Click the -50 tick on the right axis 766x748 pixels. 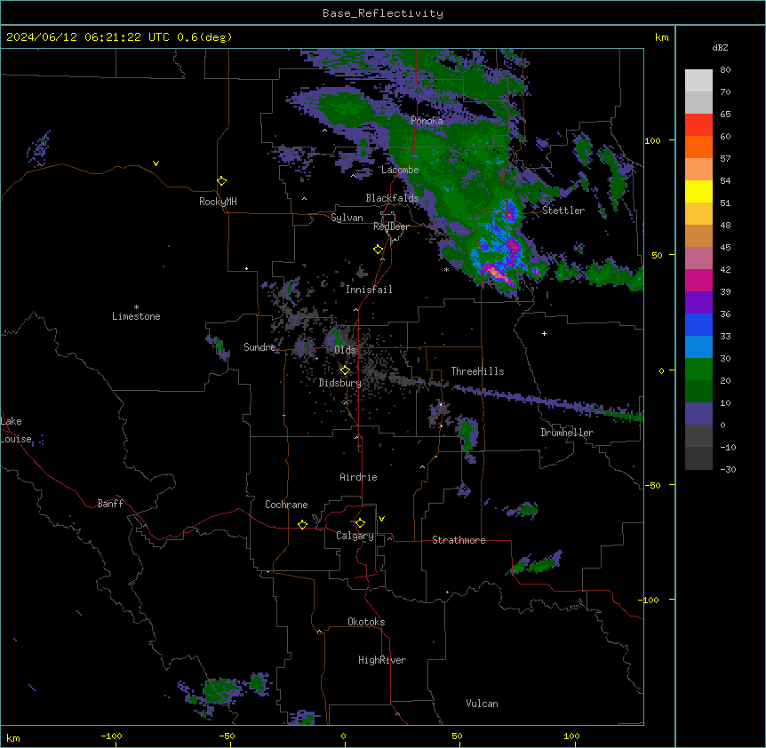pyautogui.click(x=652, y=485)
